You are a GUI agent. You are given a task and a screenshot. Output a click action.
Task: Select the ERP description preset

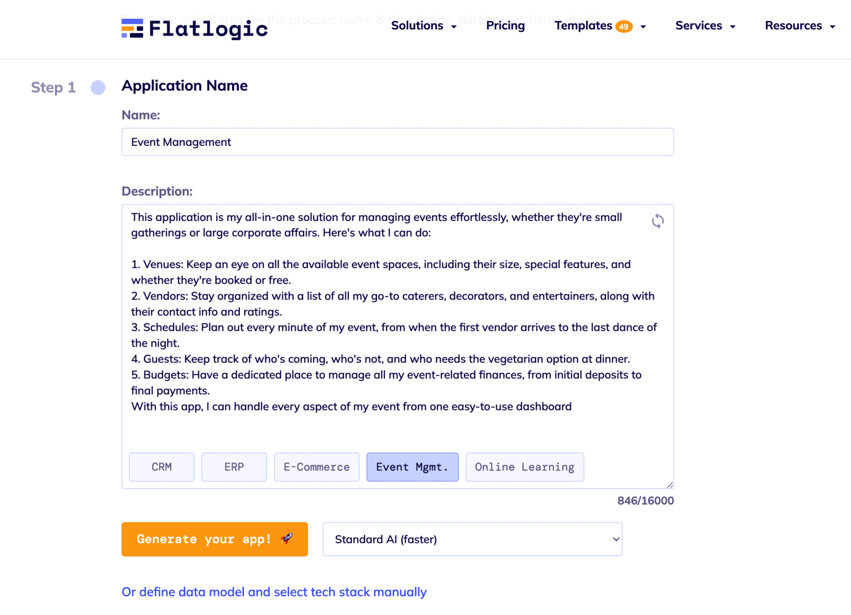coord(234,467)
